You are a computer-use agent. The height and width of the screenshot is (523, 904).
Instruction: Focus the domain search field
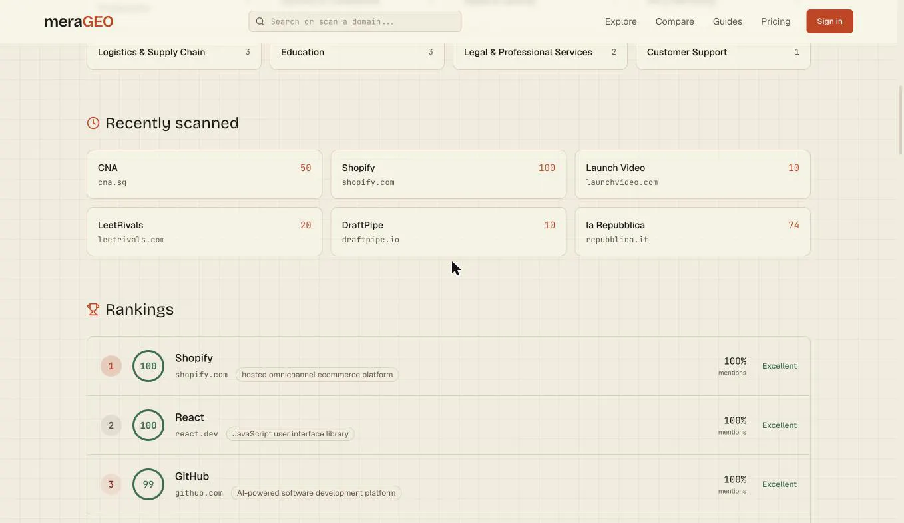tap(355, 21)
